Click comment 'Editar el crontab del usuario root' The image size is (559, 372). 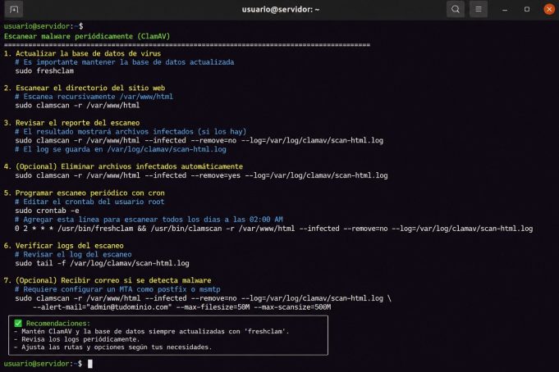pyautogui.click(x=89, y=202)
